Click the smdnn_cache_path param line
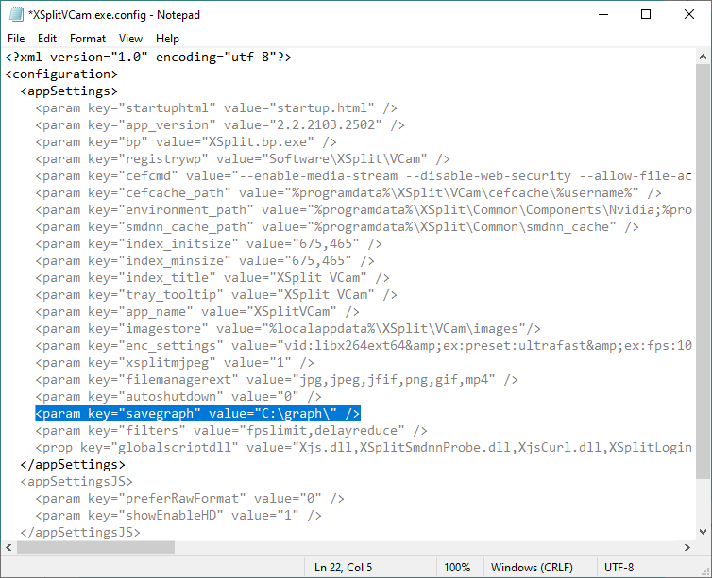The height and width of the screenshot is (578, 712). (x=337, y=227)
